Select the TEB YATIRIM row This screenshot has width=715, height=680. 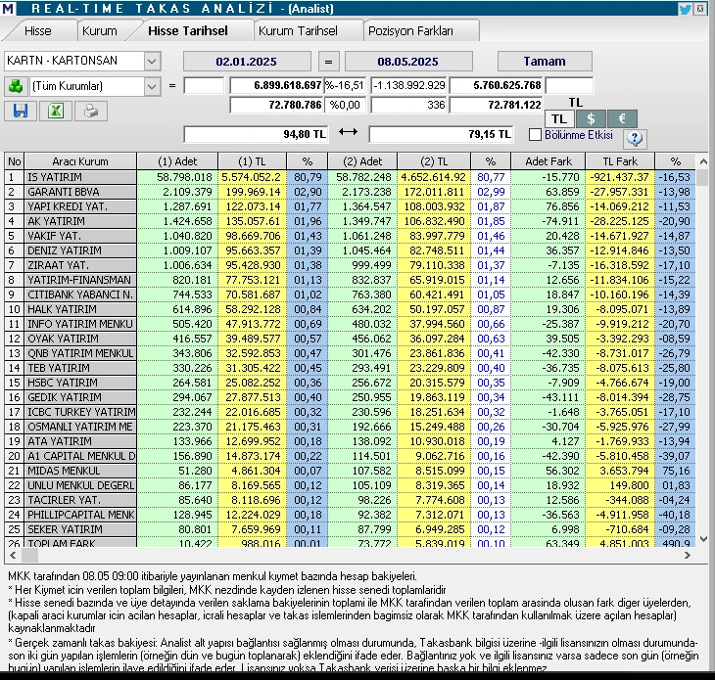(350, 368)
